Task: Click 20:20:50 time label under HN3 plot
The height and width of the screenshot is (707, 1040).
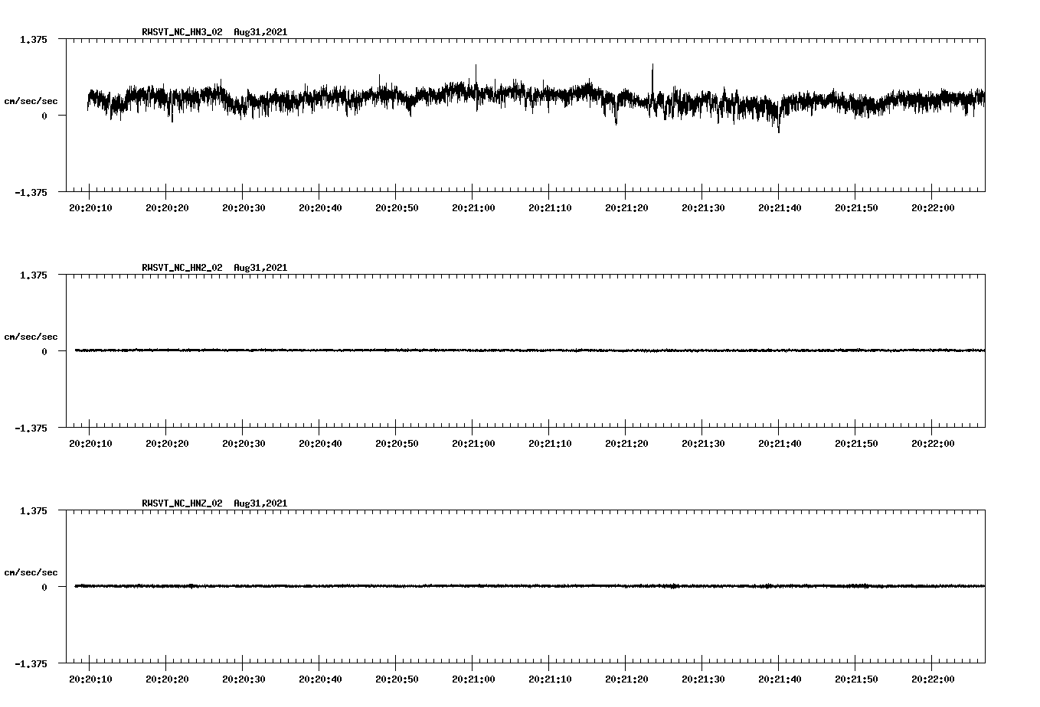Action: pos(397,207)
